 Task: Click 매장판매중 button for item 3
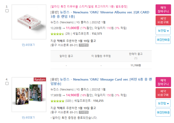click(163, 40)
